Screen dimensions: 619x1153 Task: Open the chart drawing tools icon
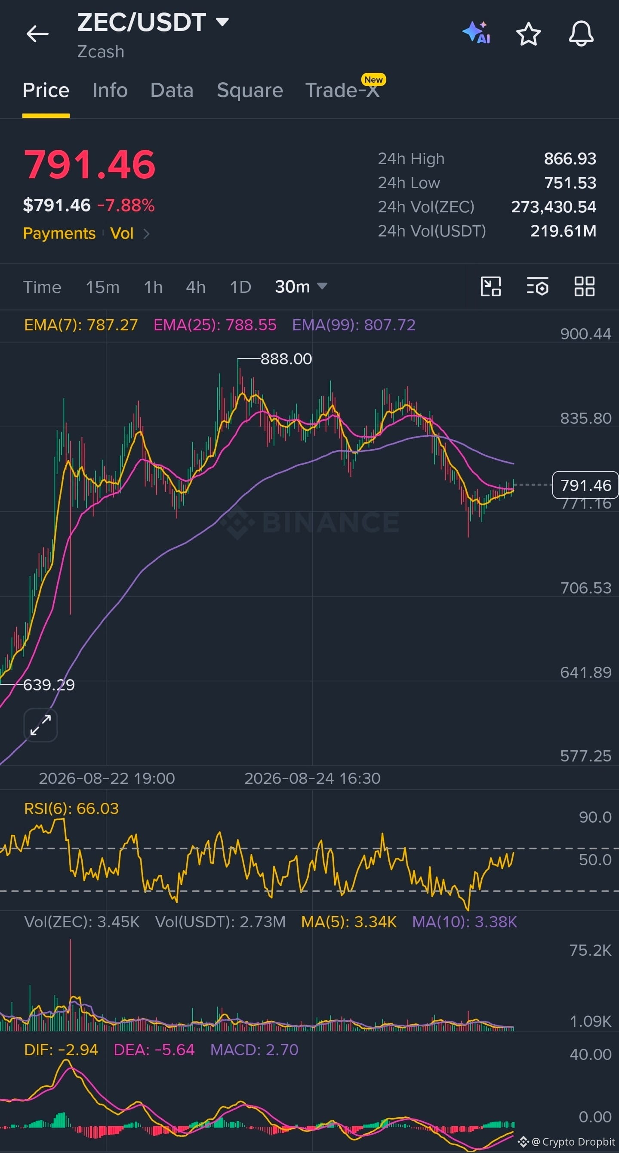tap(490, 286)
